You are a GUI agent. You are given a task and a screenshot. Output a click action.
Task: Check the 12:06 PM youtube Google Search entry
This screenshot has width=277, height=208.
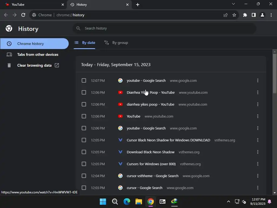click(84, 128)
